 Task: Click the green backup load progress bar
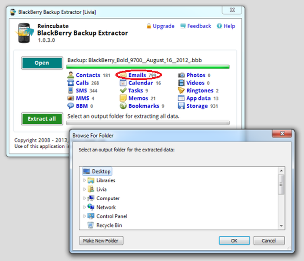click(x=148, y=67)
